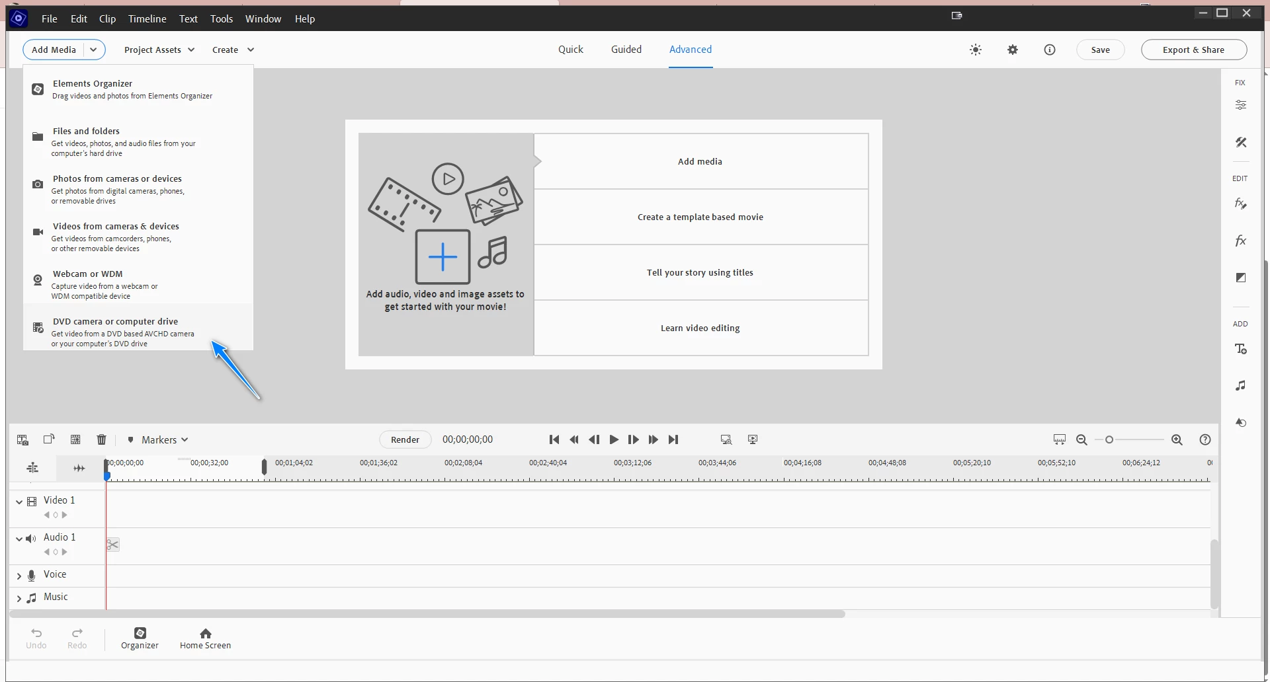Go to next keyframe on Video 1
1270x682 pixels.
[x=64, y=515]
